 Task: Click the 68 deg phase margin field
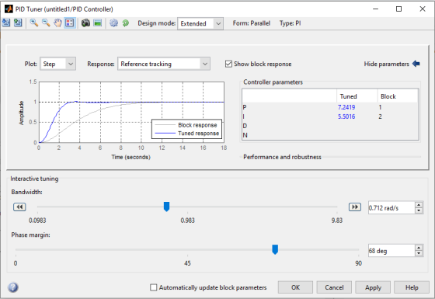(x=391, y=251)
